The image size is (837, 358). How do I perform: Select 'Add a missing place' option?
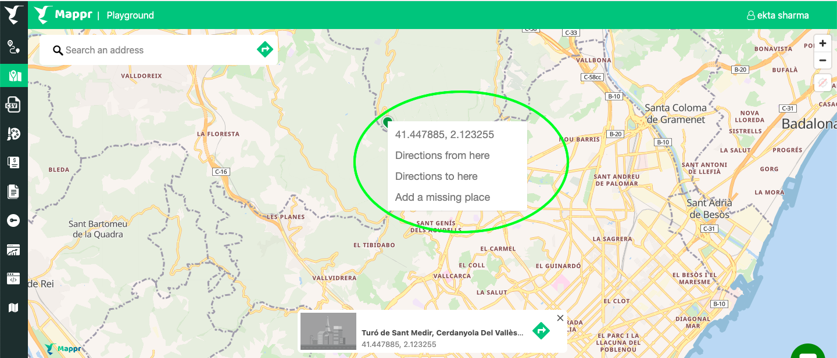(x=442, y=197)
